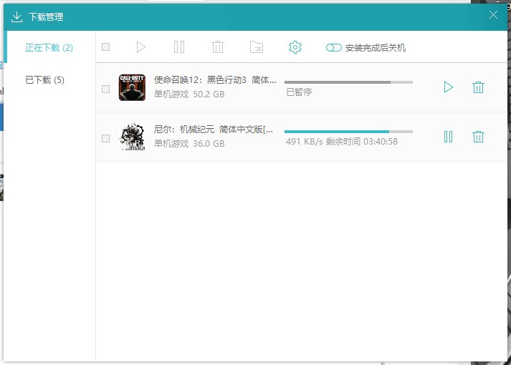Switch to 正在下载 (2) tab
The width and height of the screenshot is (511, 365).
(49, 48)
